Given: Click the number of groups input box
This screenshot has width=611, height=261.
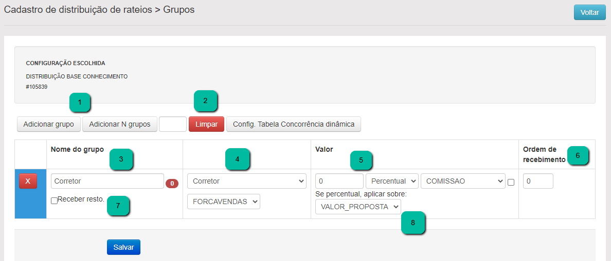Looking at the screenshot, I should pyautogui.click(x=173, y=124).
